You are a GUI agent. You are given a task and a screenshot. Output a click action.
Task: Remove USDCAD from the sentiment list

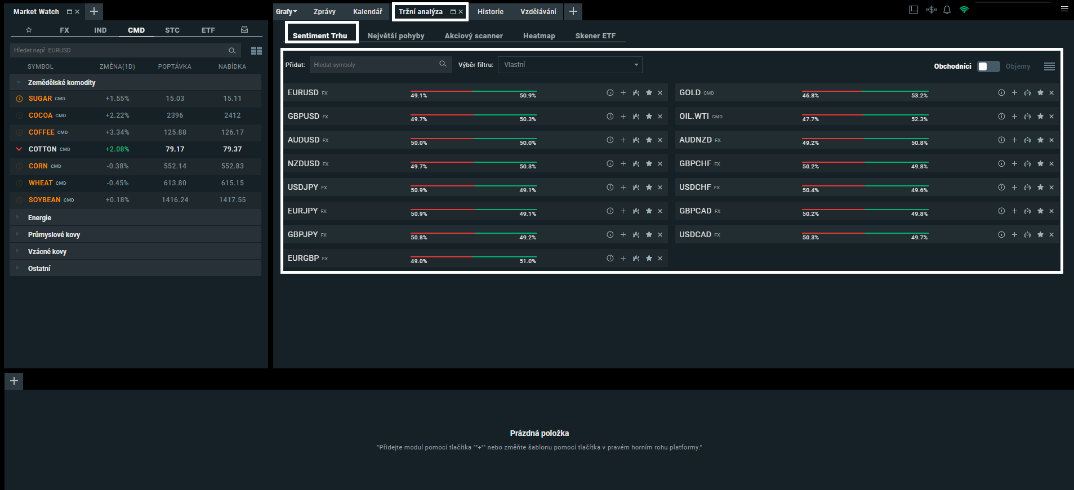click(1051, 235)
